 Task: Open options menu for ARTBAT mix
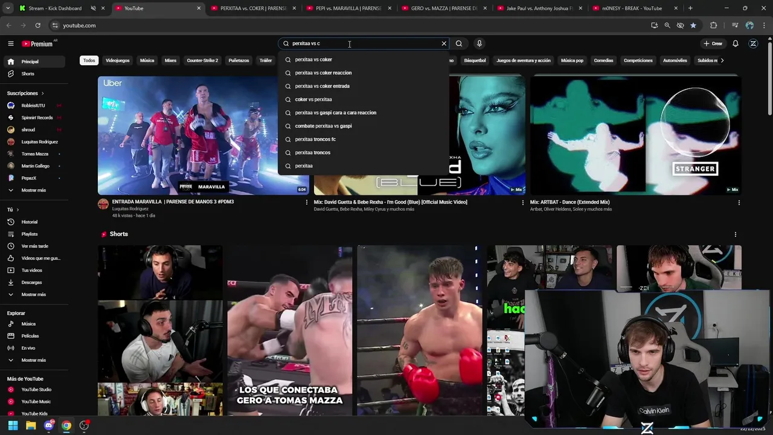739,203
